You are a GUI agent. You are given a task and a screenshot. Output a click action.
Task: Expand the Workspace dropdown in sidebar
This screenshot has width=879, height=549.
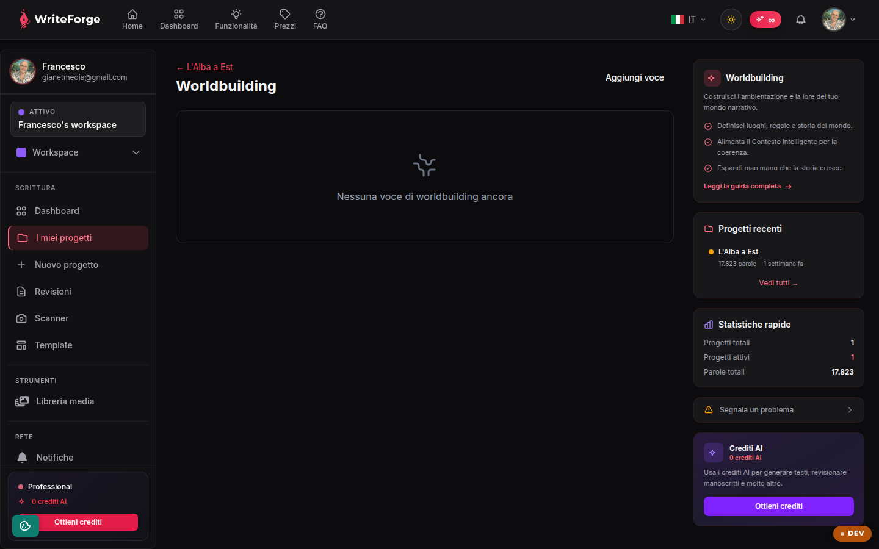(x=78, y=152)
